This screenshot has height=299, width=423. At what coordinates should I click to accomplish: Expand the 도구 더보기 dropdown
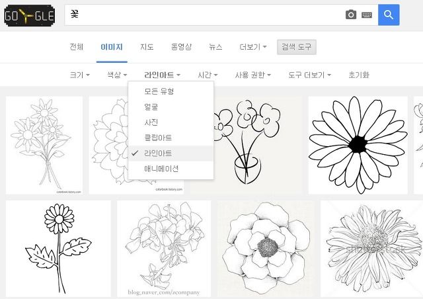point(309,75)
